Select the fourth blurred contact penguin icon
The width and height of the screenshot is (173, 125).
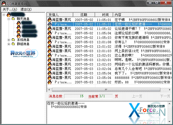pos(19,36)
